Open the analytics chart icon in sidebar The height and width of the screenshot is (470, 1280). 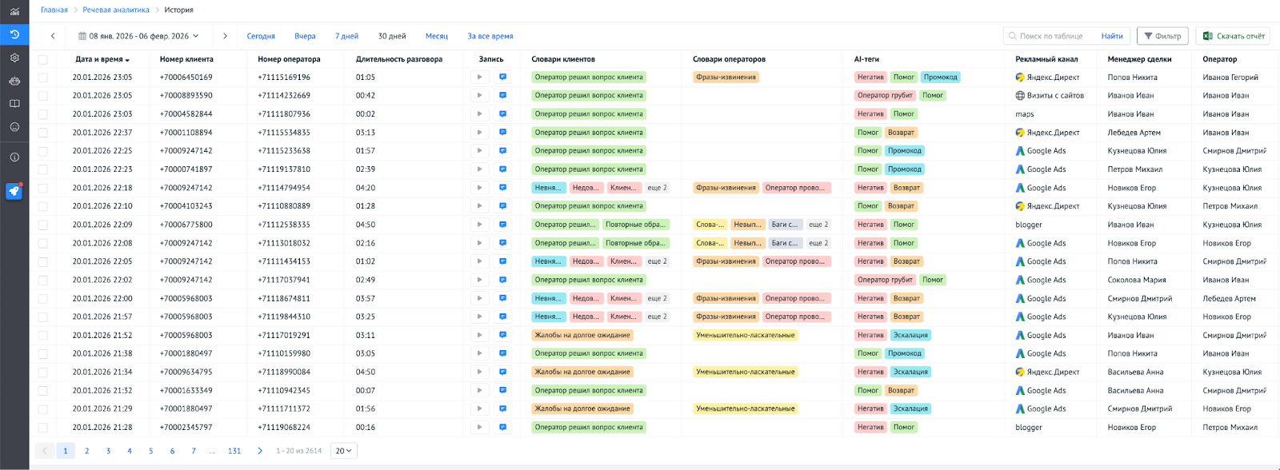(x=14, y=11)
